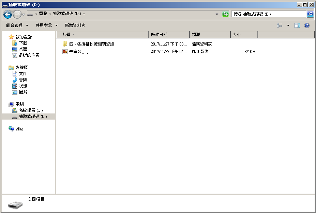316x213 pixels.
Task: Select 桌面 in the navigation pane
Action: (23, 49)
